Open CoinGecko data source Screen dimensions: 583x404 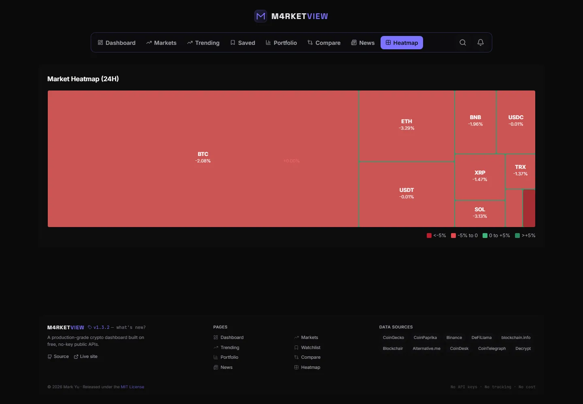[394, 338]
